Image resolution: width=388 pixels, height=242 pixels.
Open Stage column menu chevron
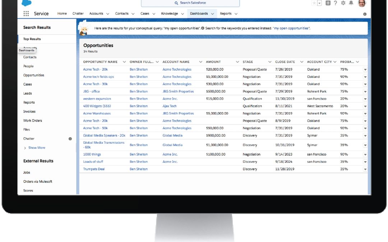pyautogui.click(x=270, y=62)
